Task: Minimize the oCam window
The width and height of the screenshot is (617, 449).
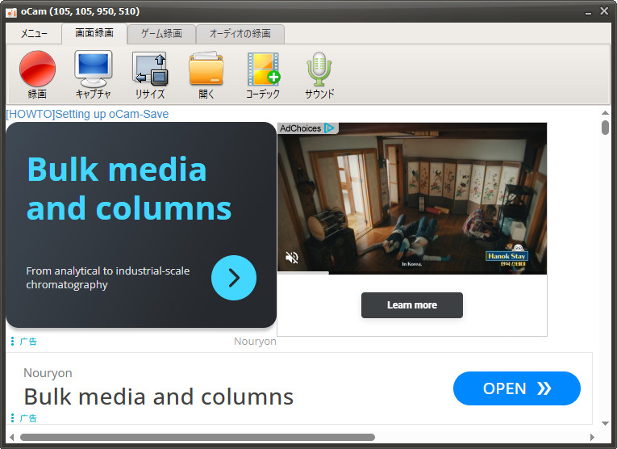Action: coord(588,12)
